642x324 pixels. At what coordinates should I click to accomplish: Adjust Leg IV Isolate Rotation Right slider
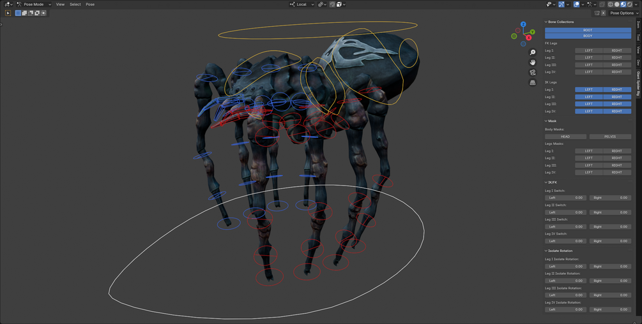[610, 309]
